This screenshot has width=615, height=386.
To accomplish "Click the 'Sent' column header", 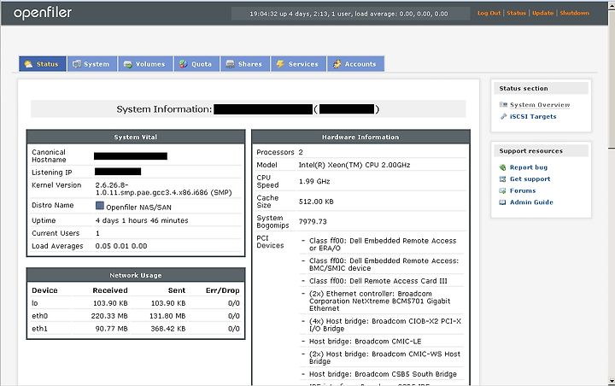I will point(177,290).
